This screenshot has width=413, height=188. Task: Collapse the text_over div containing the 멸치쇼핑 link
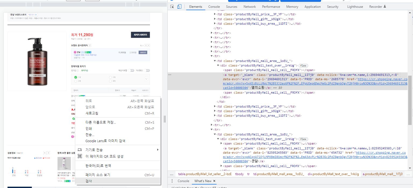tap(218, 66)
